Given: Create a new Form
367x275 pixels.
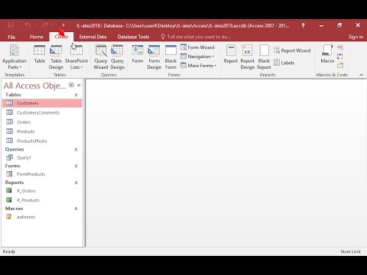Looking at the screenshot, I should pos(138,54).
